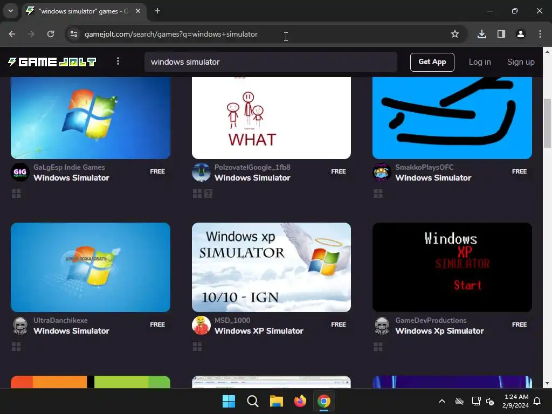Click Chrome icon in taskbar
This screenshot has width=552, height=414.
[x=324, y=401]
